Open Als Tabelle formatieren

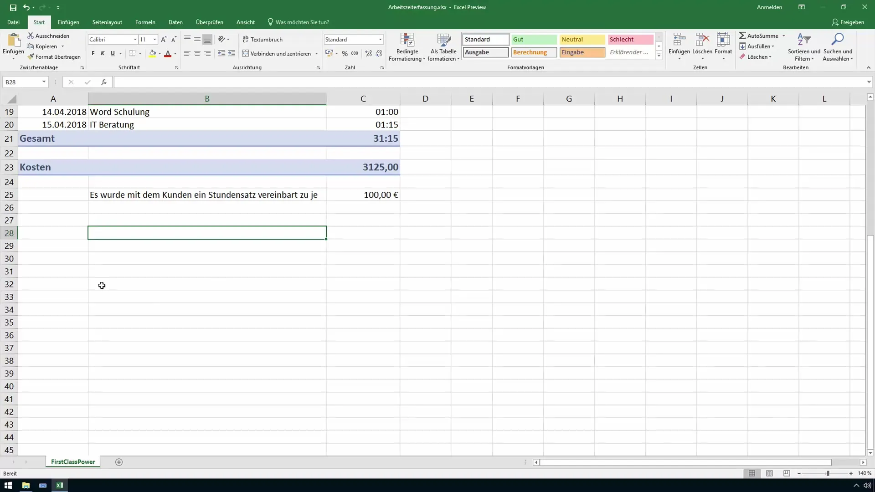tap(443, 47)
